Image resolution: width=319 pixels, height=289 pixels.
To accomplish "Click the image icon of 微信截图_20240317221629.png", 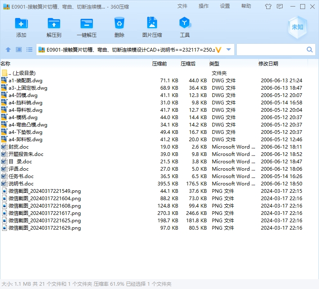I will tap(4, 228).
